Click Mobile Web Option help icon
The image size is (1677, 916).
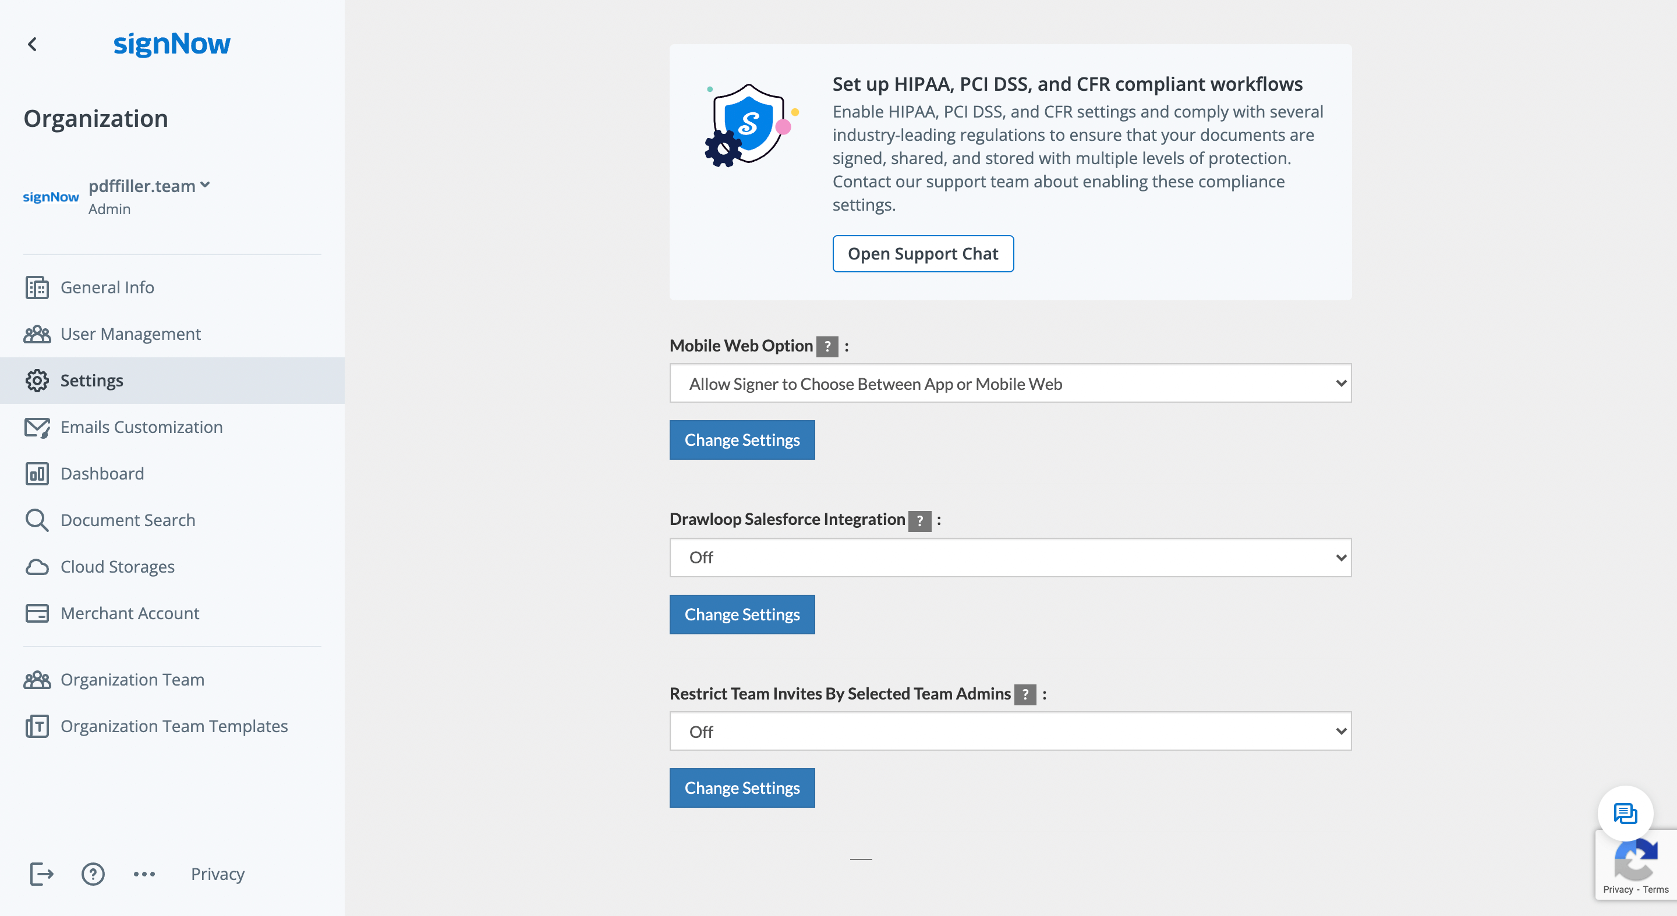tap(827, 346)
